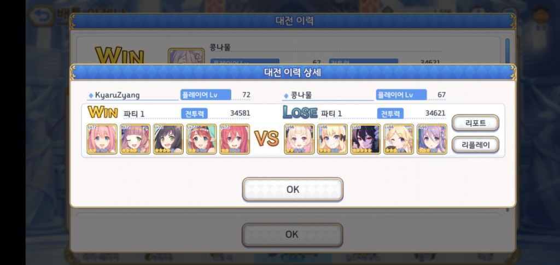Tap the pink-haired Lv72 character portrait
Screen dimensions: 560x265
pyautogui.click(x=102, y=139)
